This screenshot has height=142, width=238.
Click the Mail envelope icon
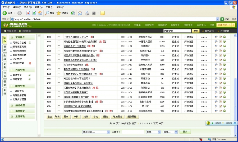tap(80, 13)
